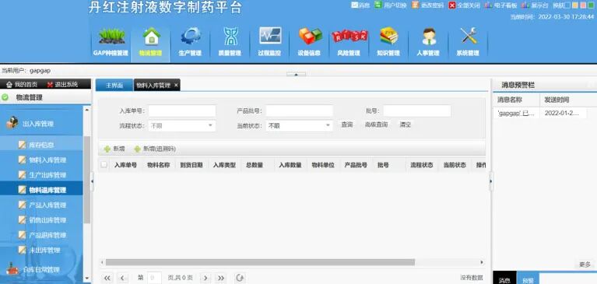Viewport: 597px width, 284px height.
Task: Open 展示台 from the top bar
Action: click(x=535, y=5)
